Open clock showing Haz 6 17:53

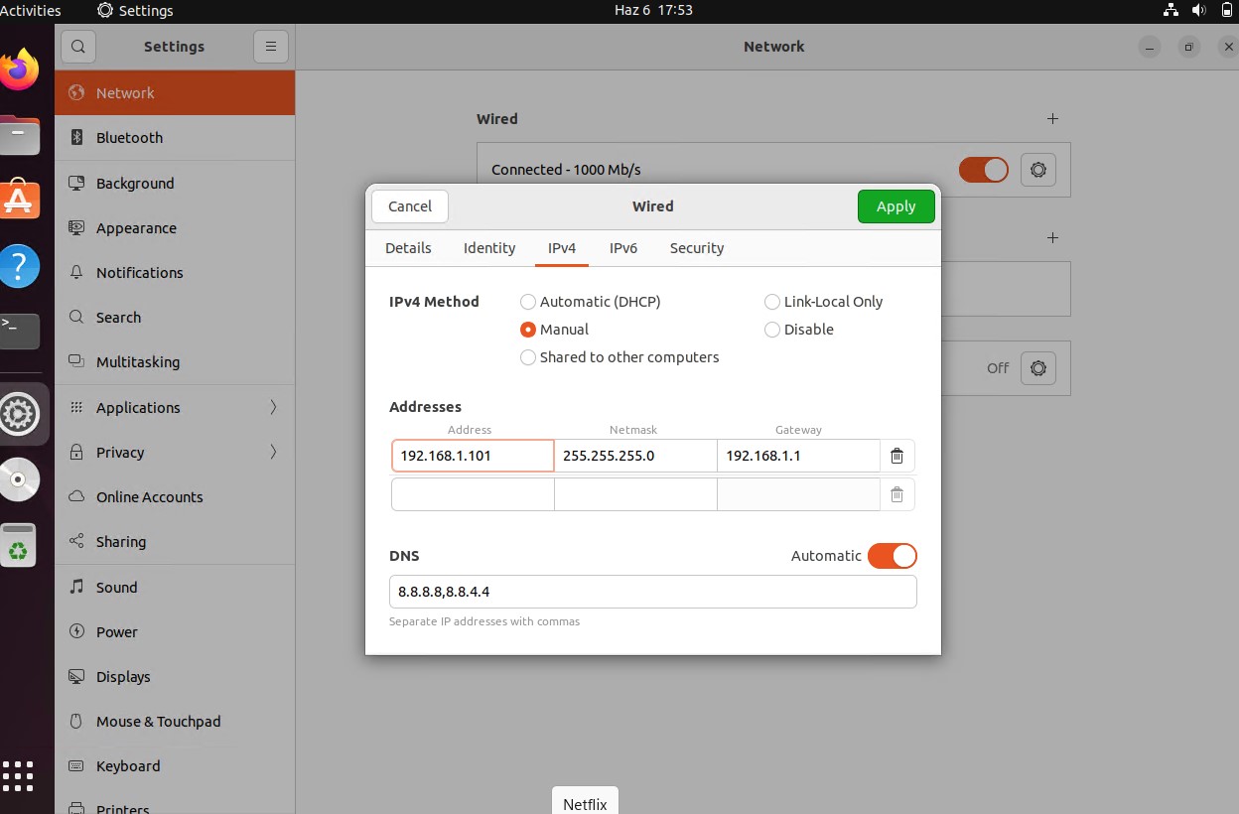(653, 10)
